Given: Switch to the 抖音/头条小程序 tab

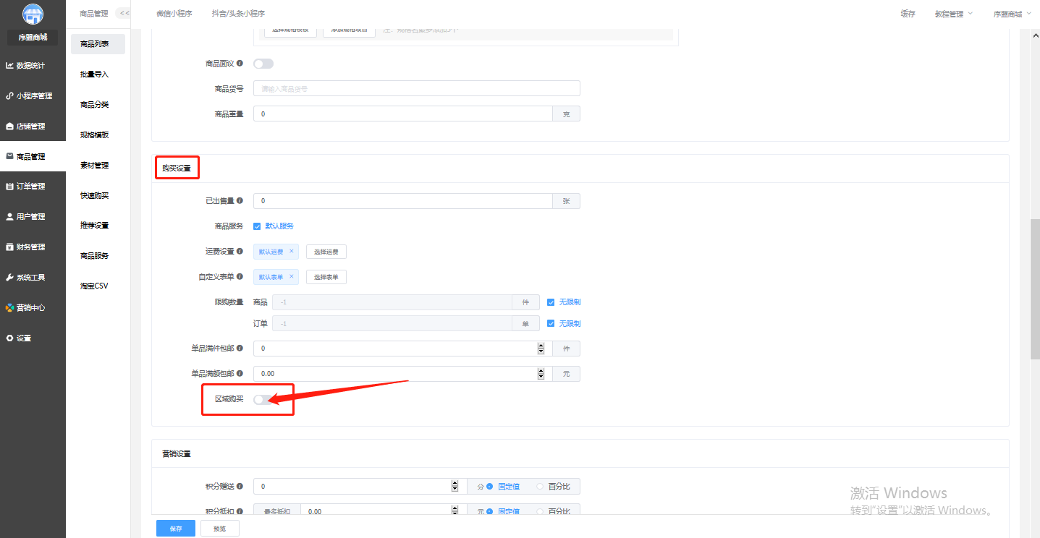Looking at the screenshot, I should pyautogui.click(x=238, y=14).
